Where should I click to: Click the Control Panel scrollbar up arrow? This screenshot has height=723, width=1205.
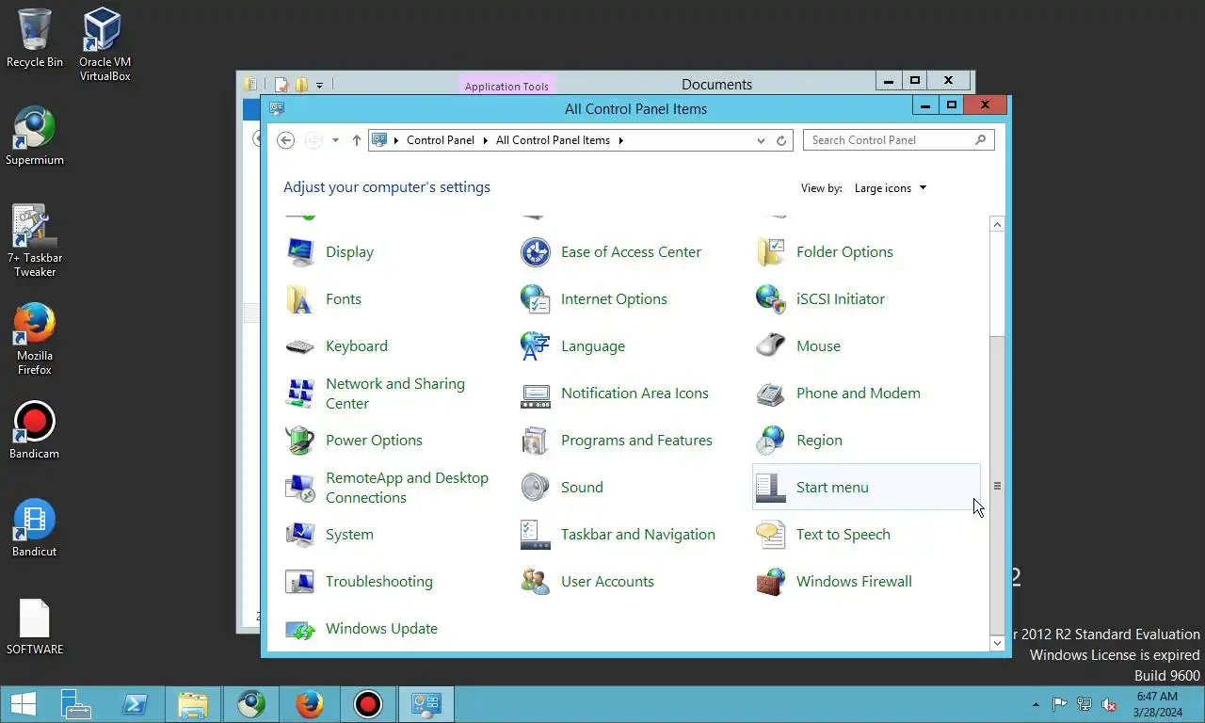(x=997, y=224)
